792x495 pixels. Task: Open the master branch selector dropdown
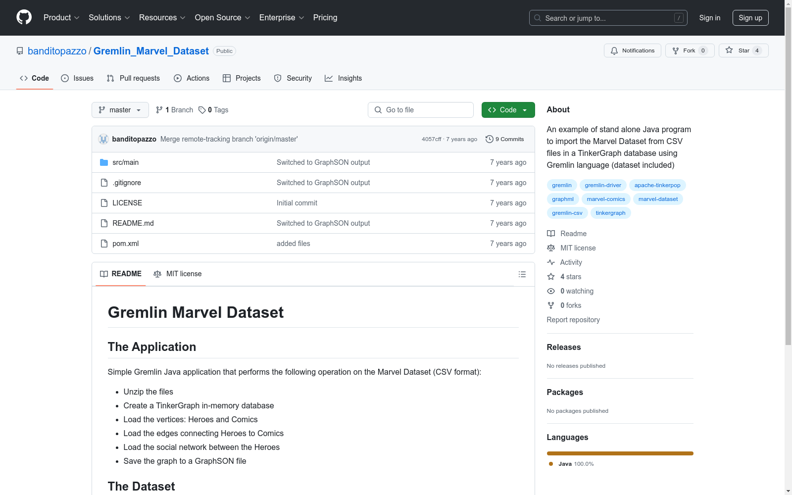[x=120, y=110]
